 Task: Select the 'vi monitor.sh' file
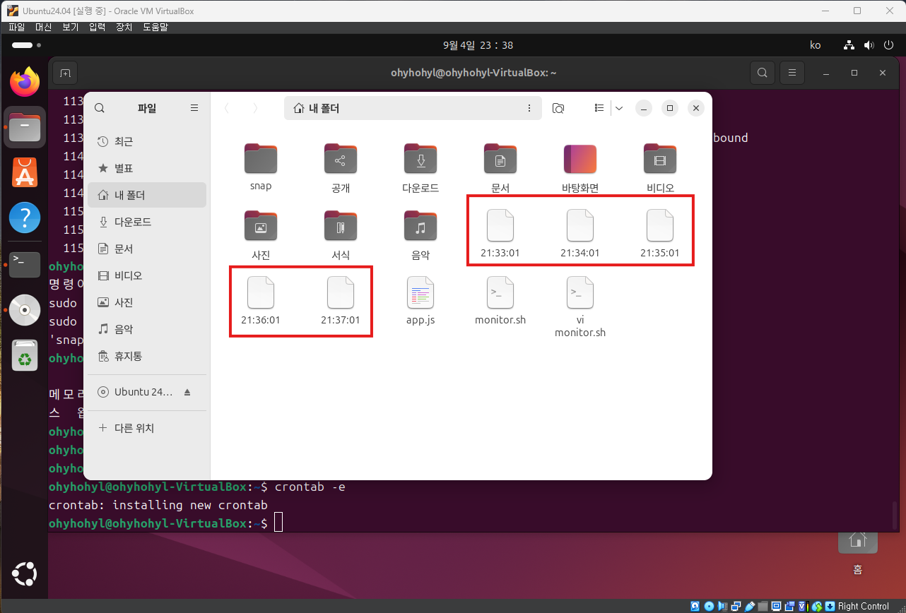[x=580, y=307]
